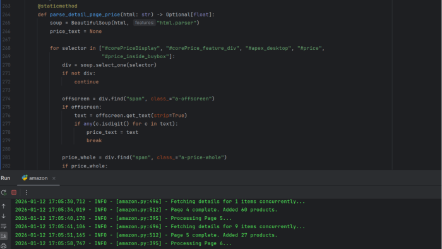Click 'soup.select_one(selector)' call

(x=119, y=65)
